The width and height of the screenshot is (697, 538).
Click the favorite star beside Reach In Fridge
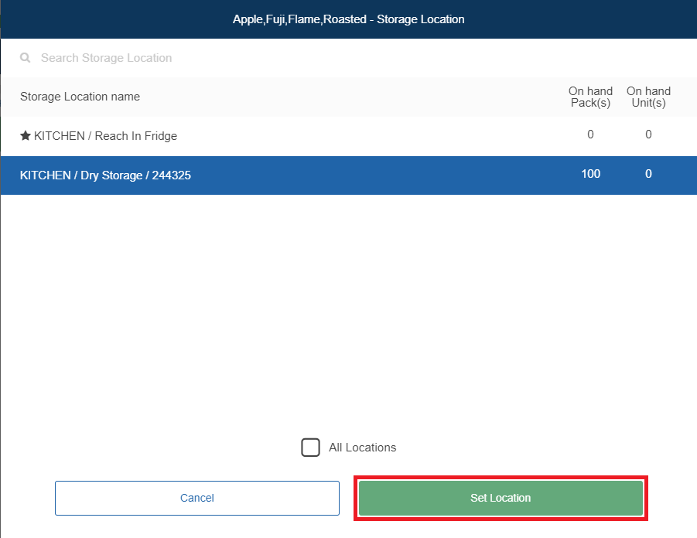(26, 136)
